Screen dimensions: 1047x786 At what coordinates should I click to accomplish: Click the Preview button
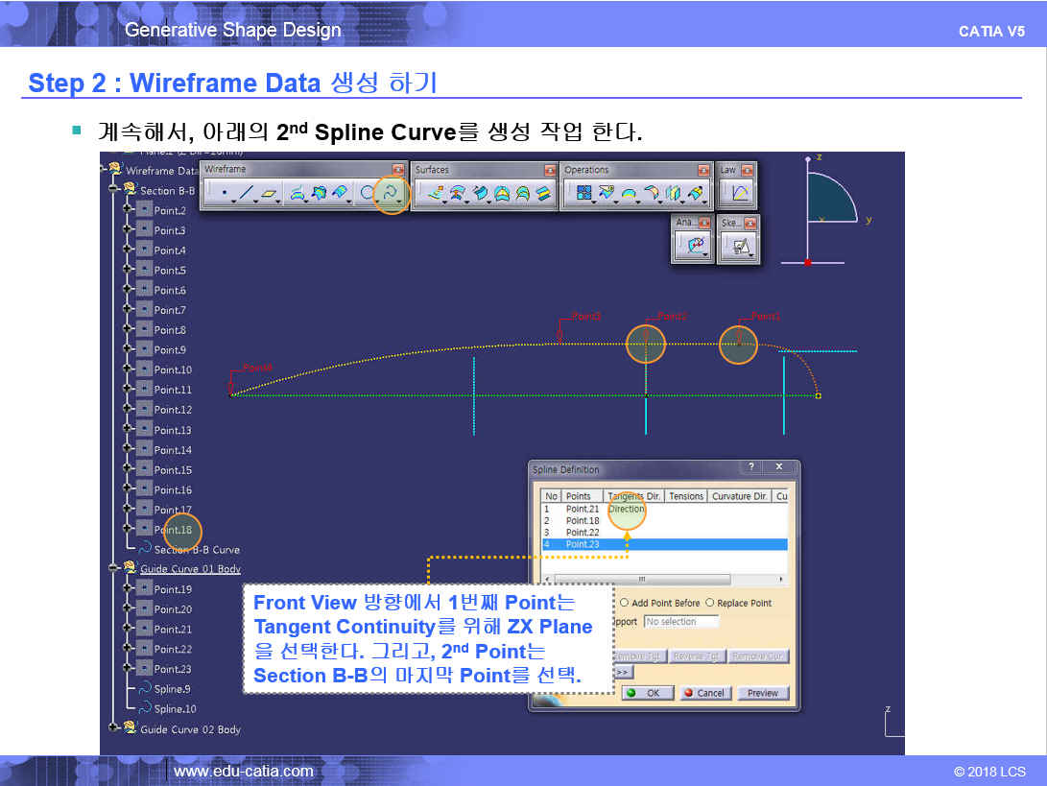pyautogui.click(x=763, y=693)
